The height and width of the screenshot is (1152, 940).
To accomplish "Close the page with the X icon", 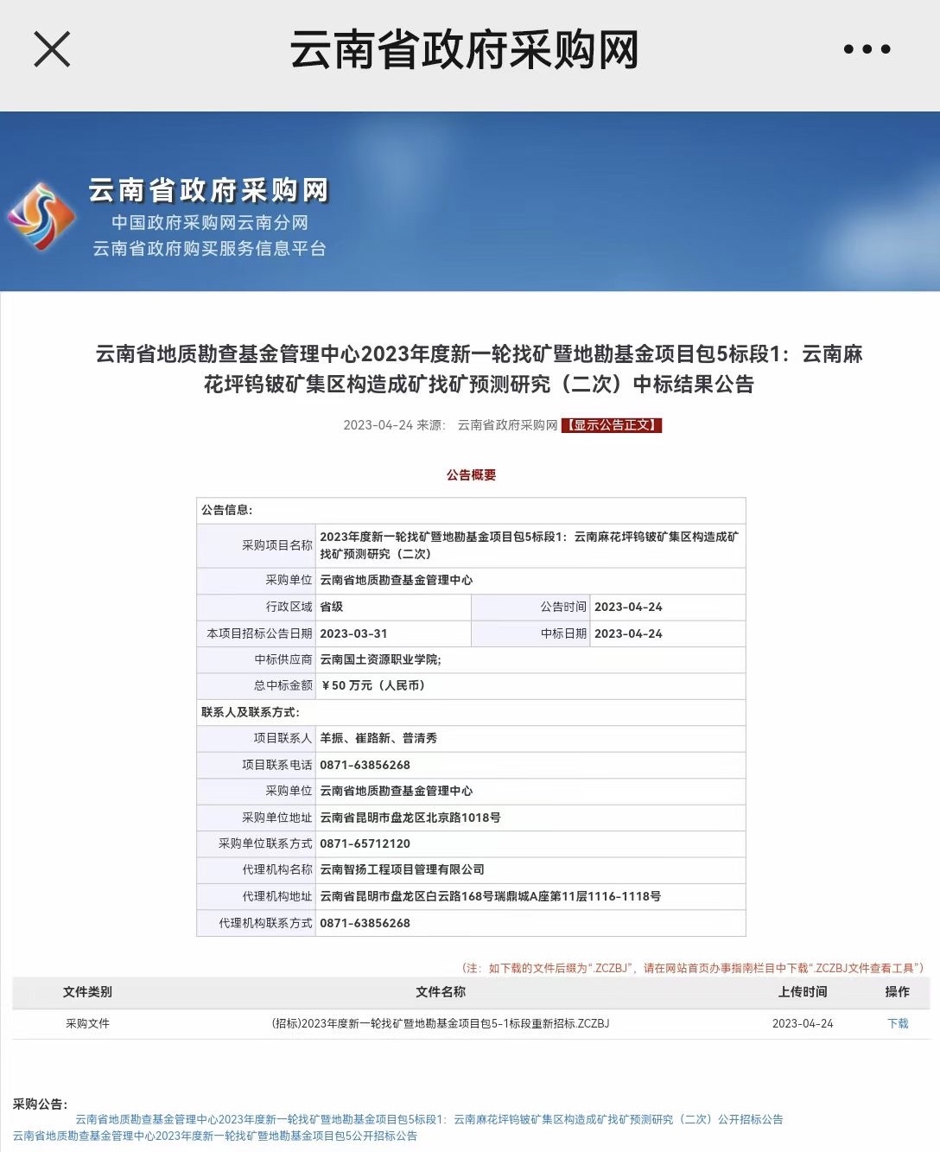I will click(52, 49).
